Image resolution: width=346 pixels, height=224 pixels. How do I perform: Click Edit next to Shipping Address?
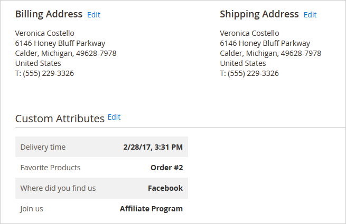tap(310, 15)
